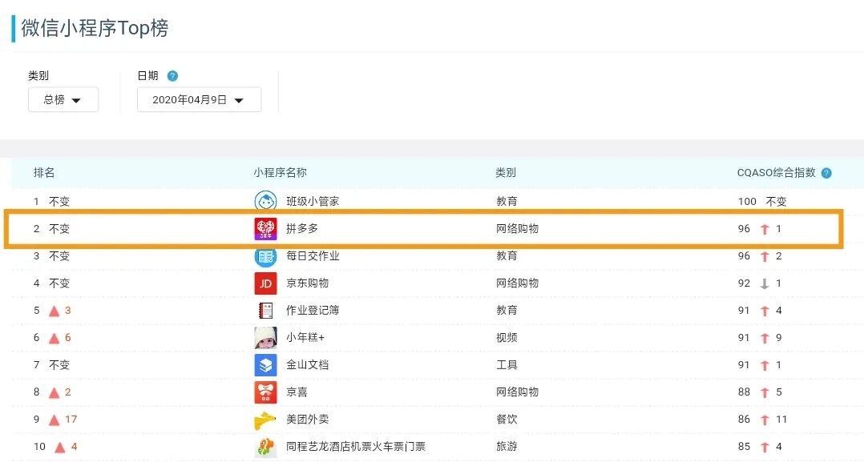Click the help icon next to 日期
The height and width of the screenshot is (462, 864).
(x=172, y=76)
